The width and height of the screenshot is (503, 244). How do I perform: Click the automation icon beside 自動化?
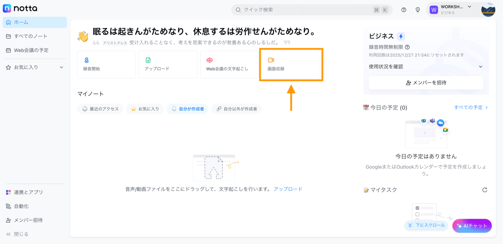[x=8, y=206]
